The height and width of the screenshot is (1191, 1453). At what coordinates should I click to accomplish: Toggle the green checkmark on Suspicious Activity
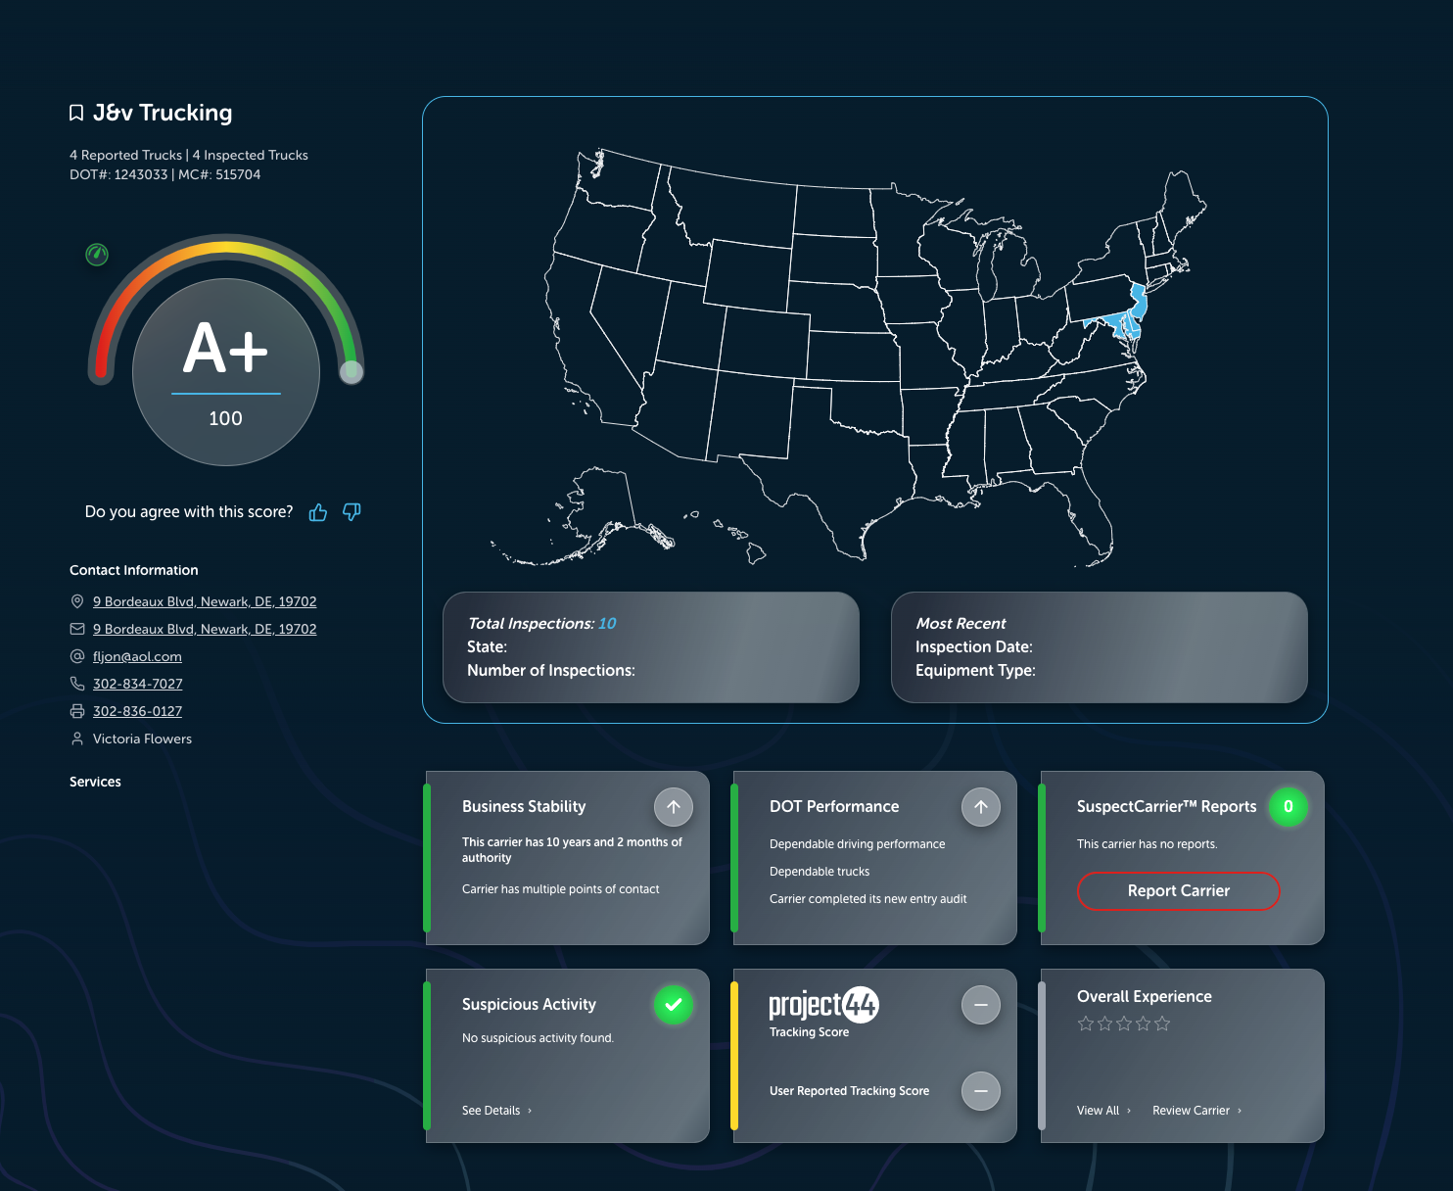[673, 1005]
